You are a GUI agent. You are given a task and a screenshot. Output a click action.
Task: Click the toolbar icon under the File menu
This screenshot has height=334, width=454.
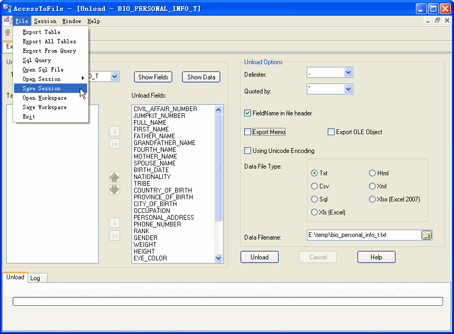coord(8,32)
